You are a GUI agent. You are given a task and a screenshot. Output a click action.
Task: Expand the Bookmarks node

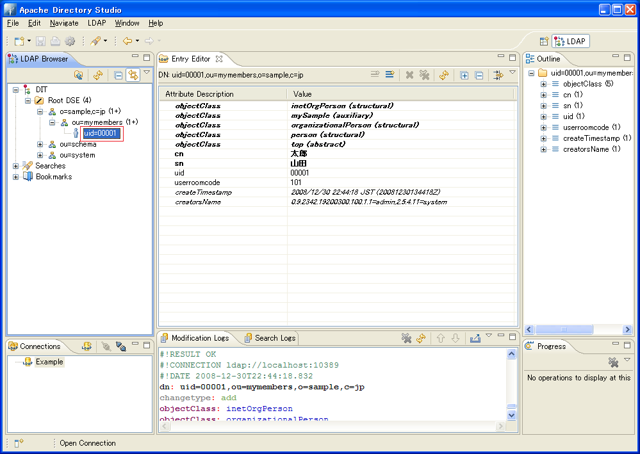coord(15,177)
